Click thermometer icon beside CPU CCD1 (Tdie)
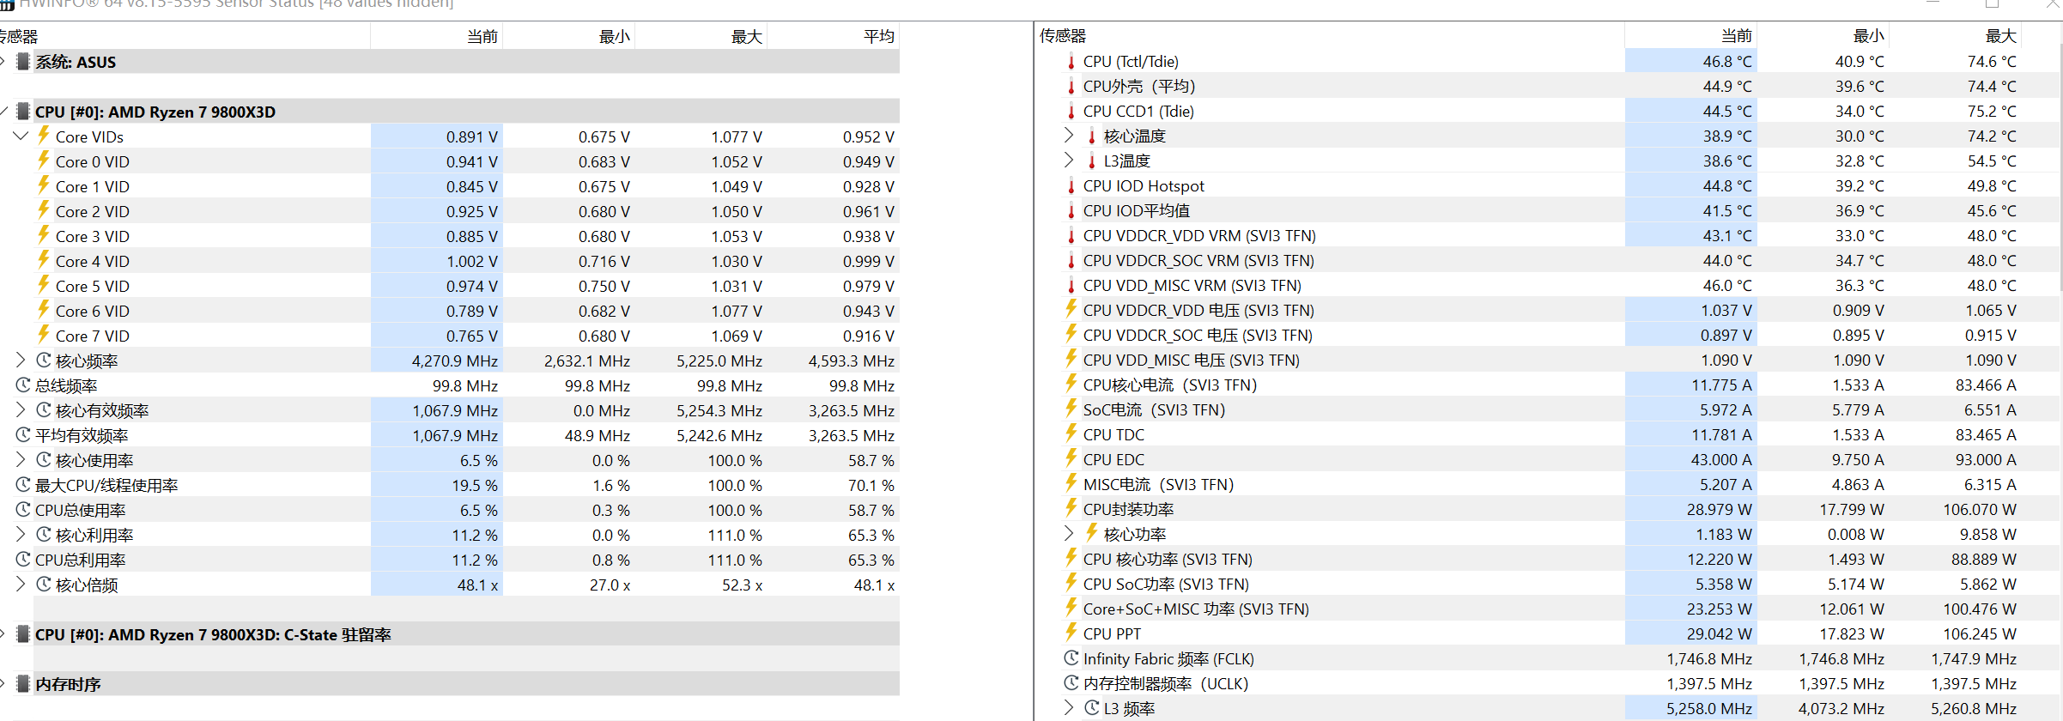 pyautogui.click(x=1071, y=111)
